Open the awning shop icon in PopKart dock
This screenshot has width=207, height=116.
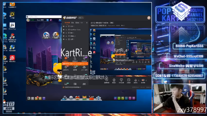click(x=84, y=98)
